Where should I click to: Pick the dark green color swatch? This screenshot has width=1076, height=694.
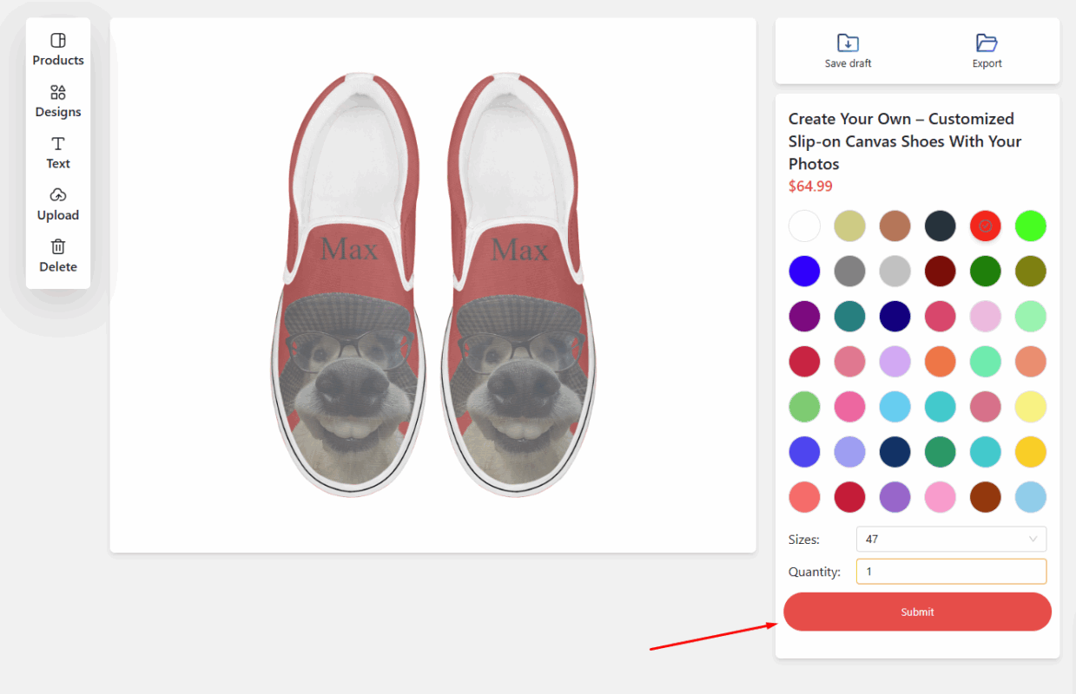coord(985,272)
